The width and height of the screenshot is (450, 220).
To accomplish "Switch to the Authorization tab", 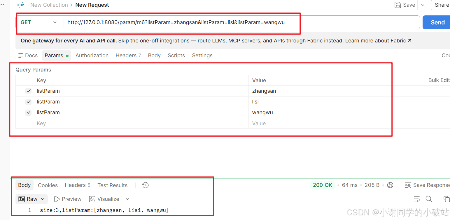I will (92, 56).
